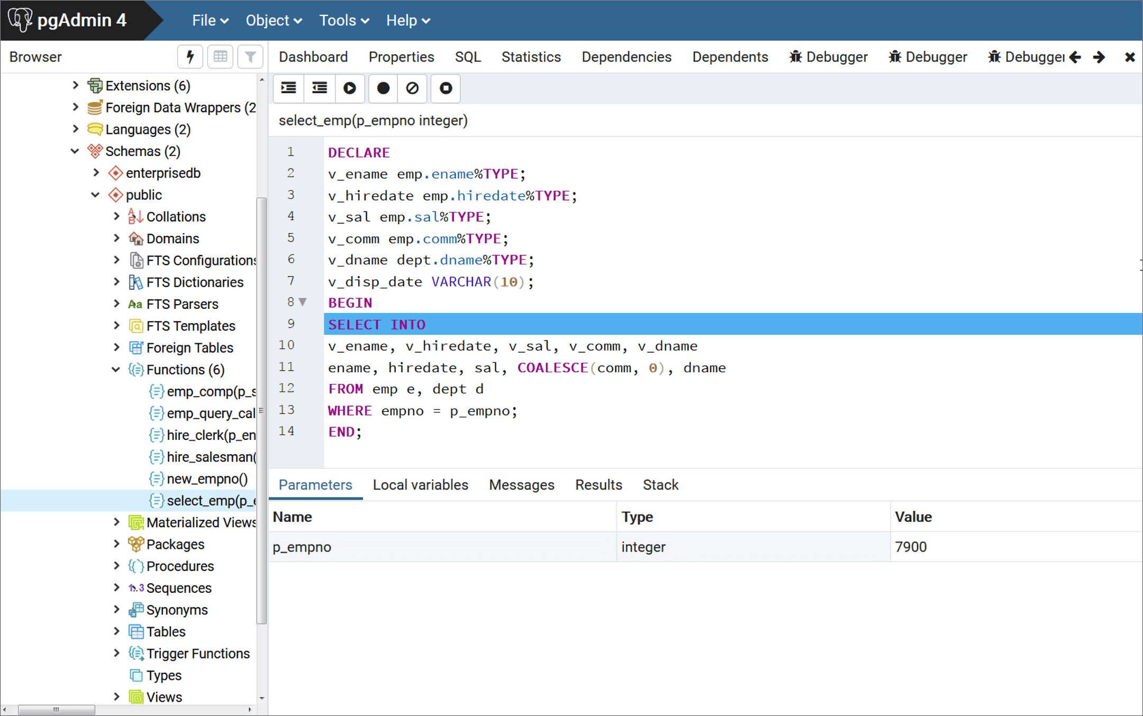Step into the function call

click(288, 88)
